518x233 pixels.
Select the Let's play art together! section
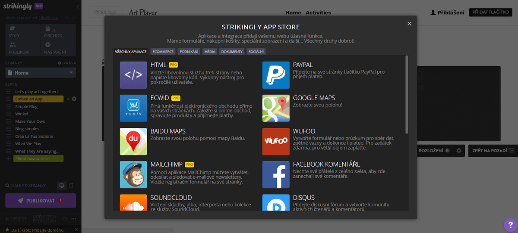pos(36,92)
